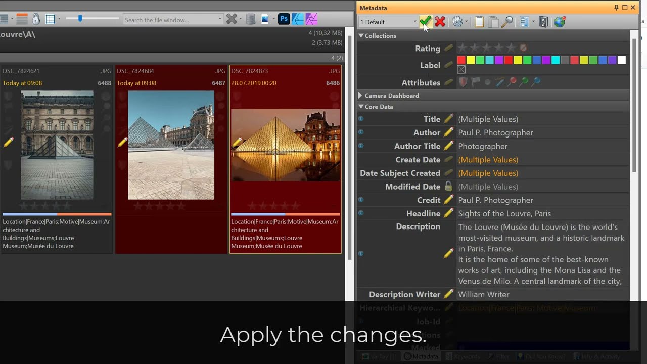Image resolution: width=647 pixels, height=364 pixels.
Task: Open the '1 Default' metadata layout dropdown
Action: click(x=388, y=22)
